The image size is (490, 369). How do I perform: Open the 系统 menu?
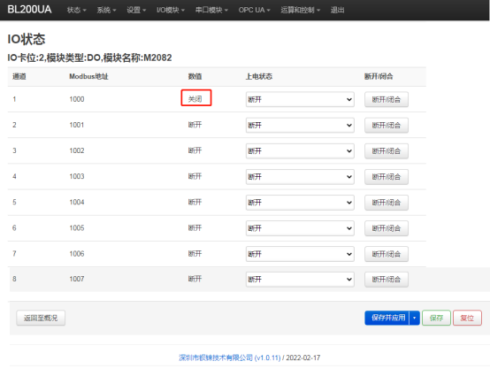[x=106, y=10]
